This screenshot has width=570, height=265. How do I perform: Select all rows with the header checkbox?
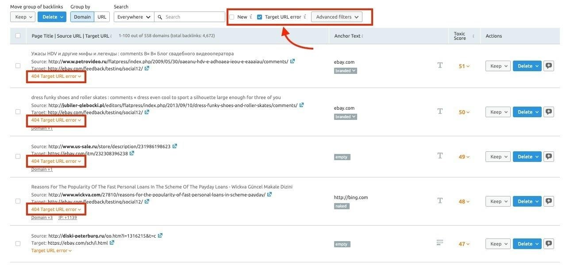18,35
